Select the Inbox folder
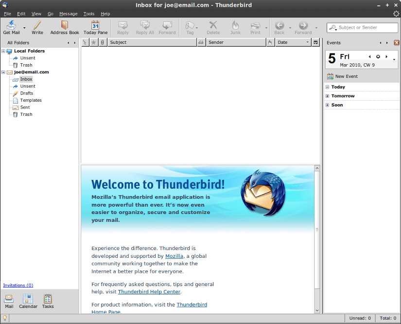 [x=26, y=79]
